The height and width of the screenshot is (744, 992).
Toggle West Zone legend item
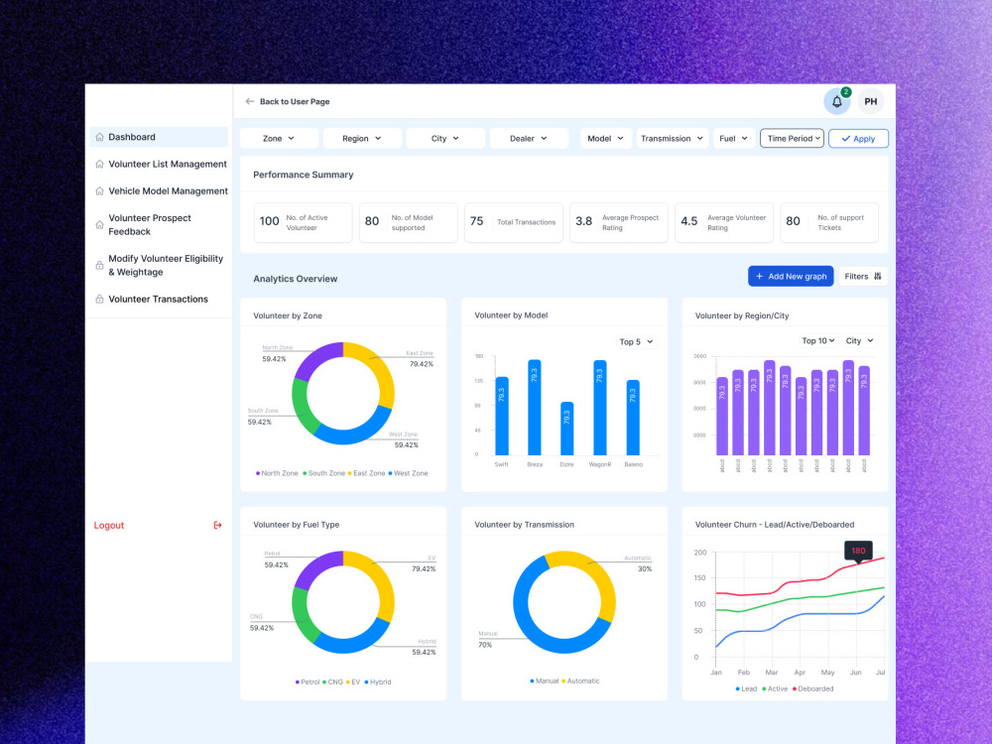point(408,473)
